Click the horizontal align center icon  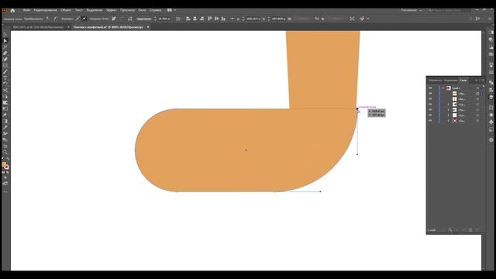point(195,19)
